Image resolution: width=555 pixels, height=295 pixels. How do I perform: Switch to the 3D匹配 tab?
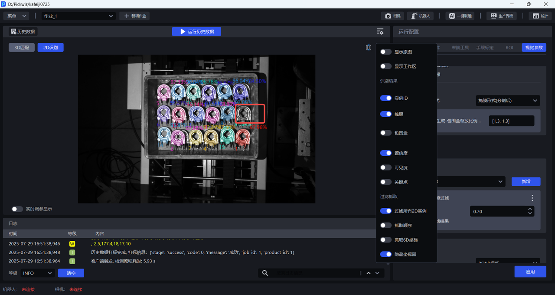[22, 48]
